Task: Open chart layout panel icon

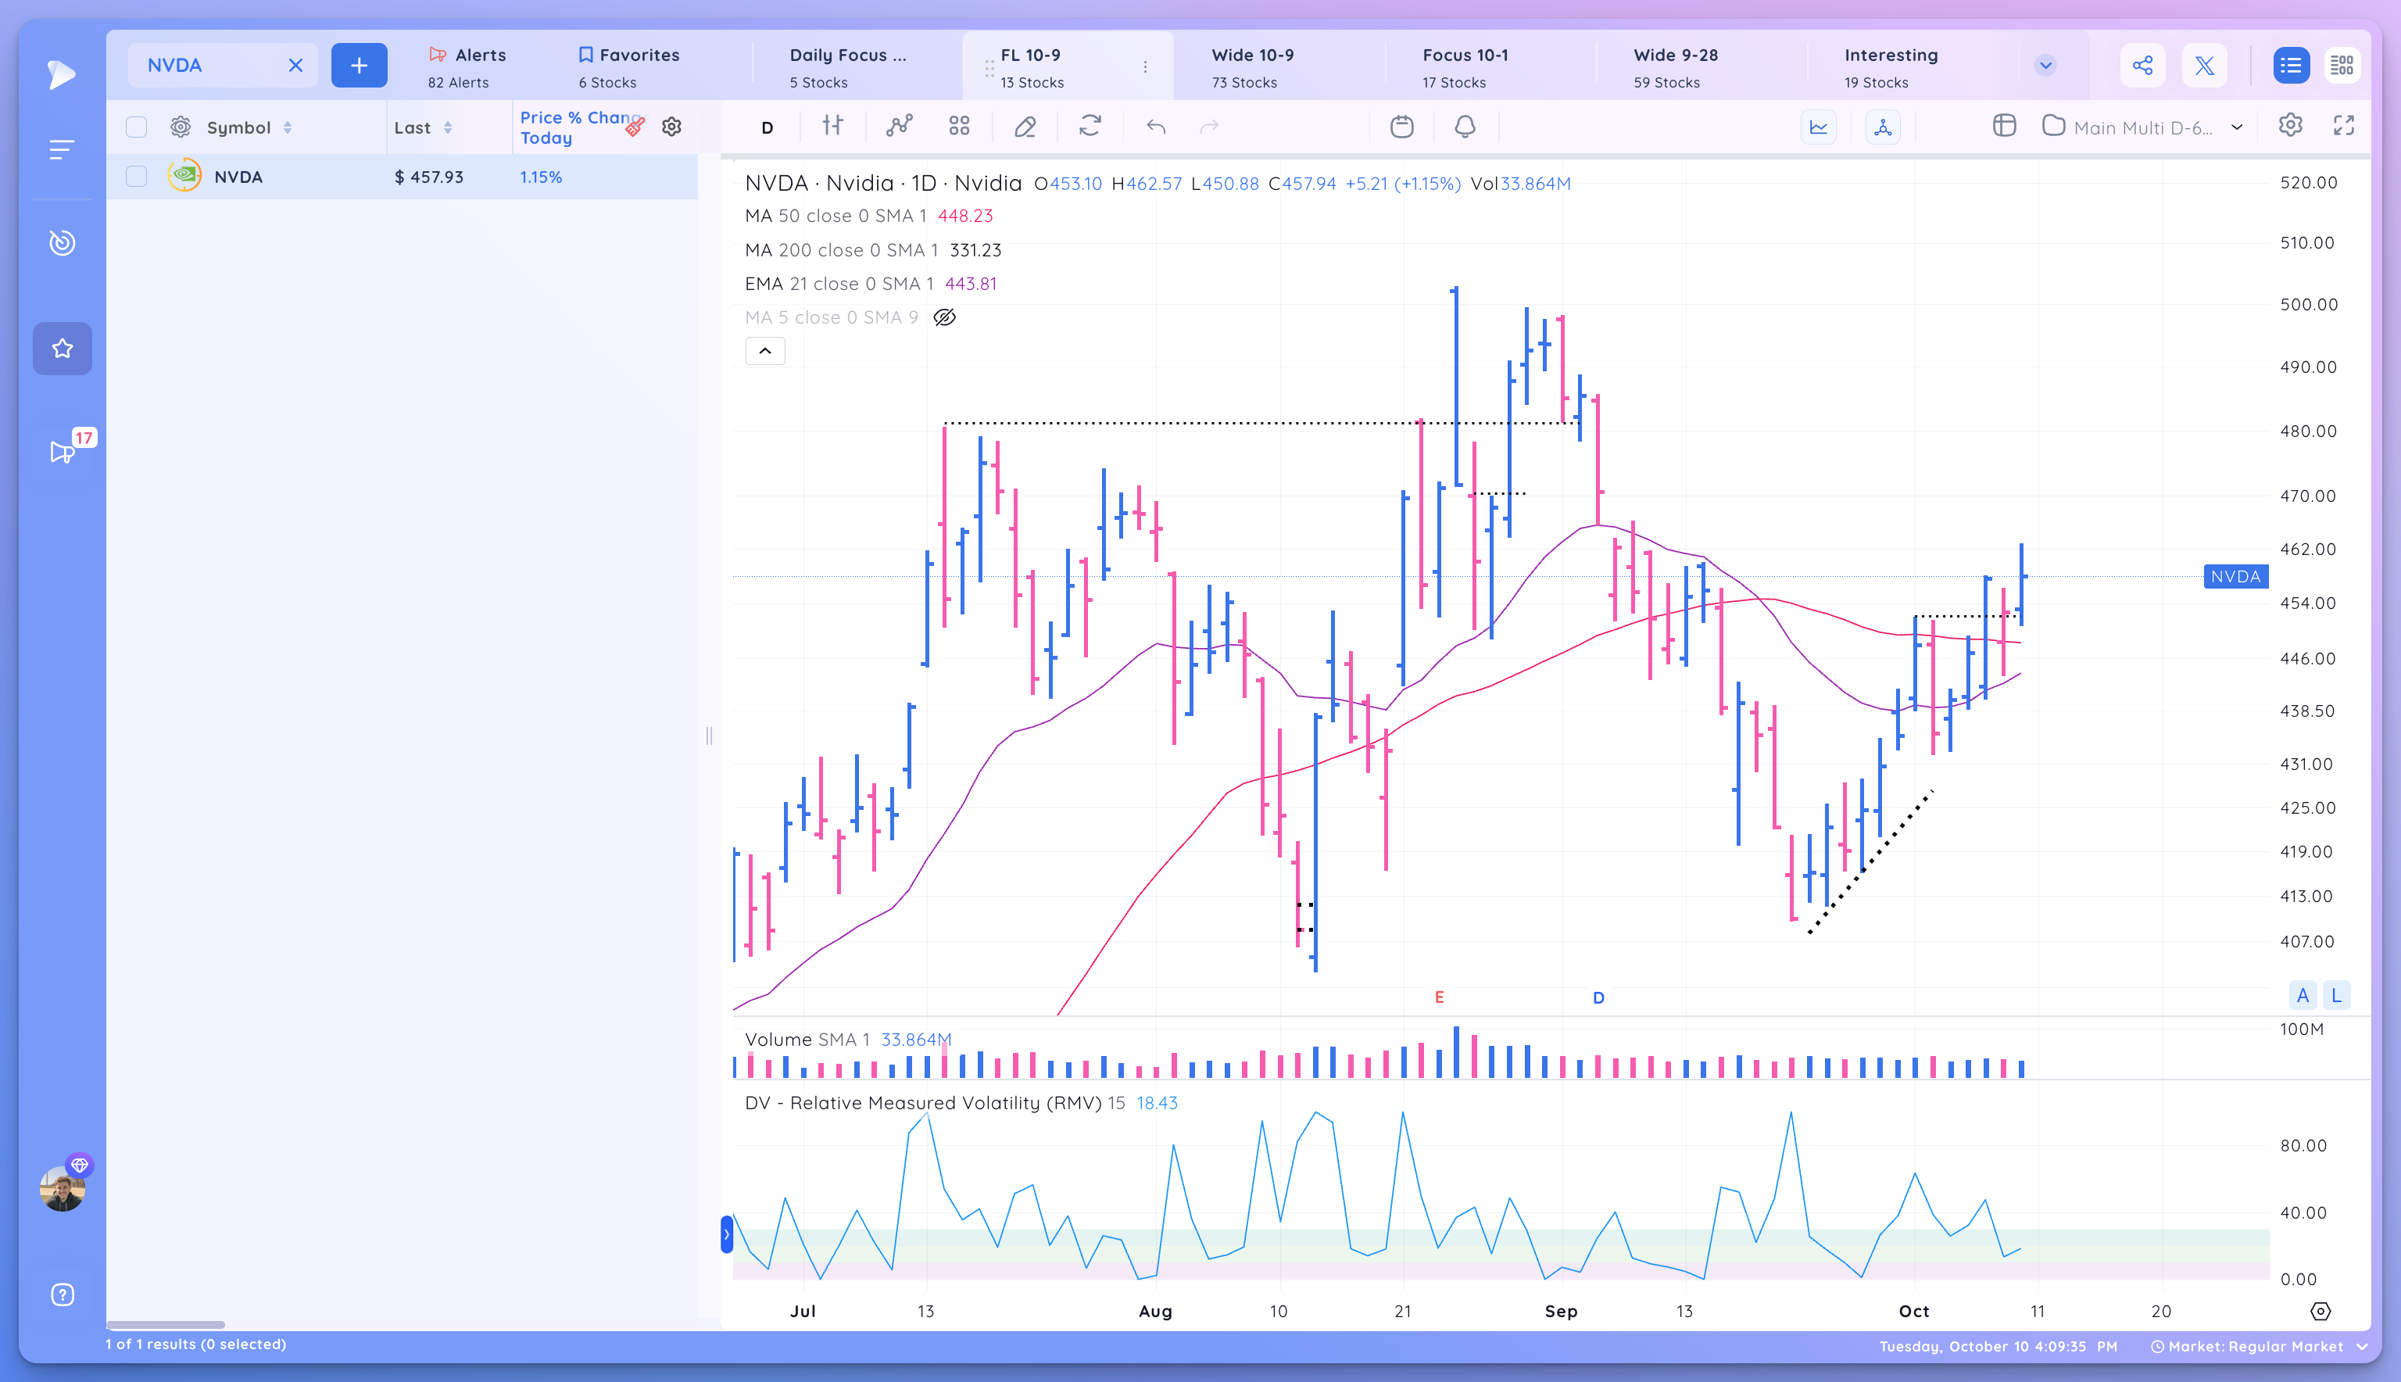Action: [x=2004, y=125]
